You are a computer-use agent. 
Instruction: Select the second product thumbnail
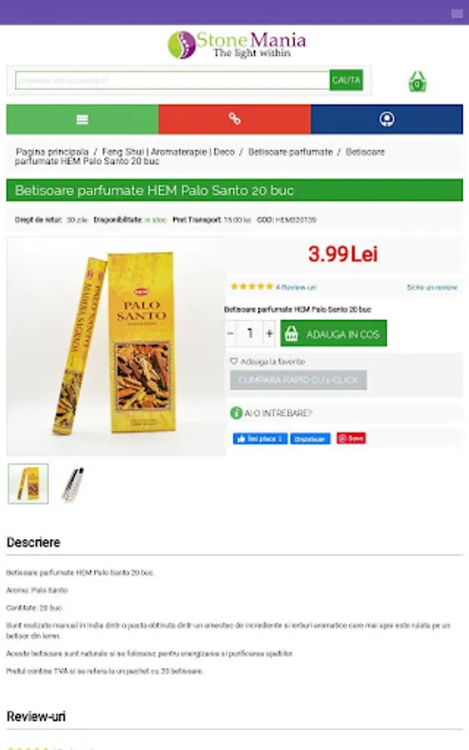click(x=72, y=484)
